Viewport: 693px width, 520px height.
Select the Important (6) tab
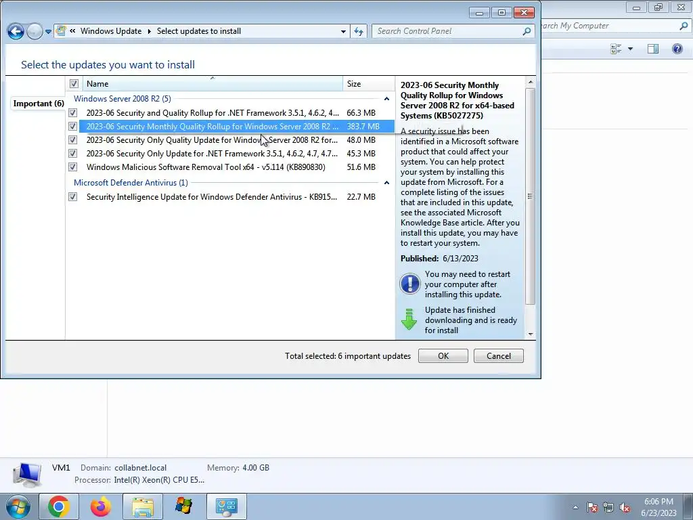(39, 104)
